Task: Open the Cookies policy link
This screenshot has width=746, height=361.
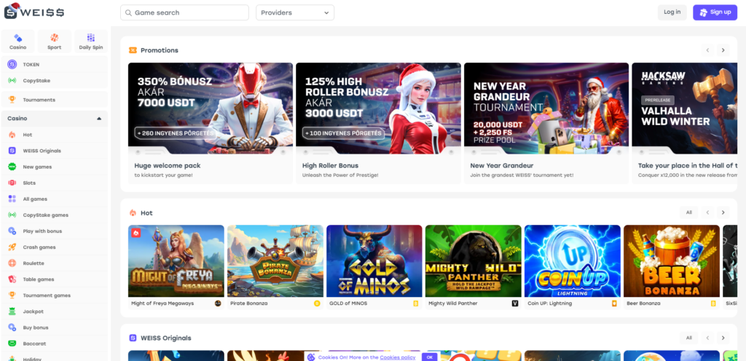Action: tap(397, 357)
